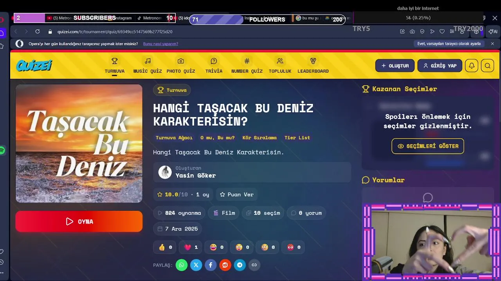The height and width of the screenshot is (281, 501).
Task: Click the Turnuva badge above the title
Action: click(172, 90)
